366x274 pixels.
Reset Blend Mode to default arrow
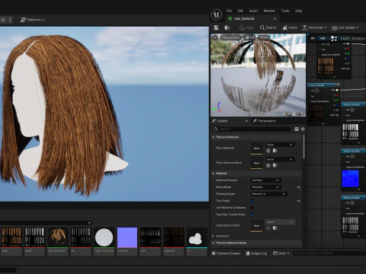point(299,187)
